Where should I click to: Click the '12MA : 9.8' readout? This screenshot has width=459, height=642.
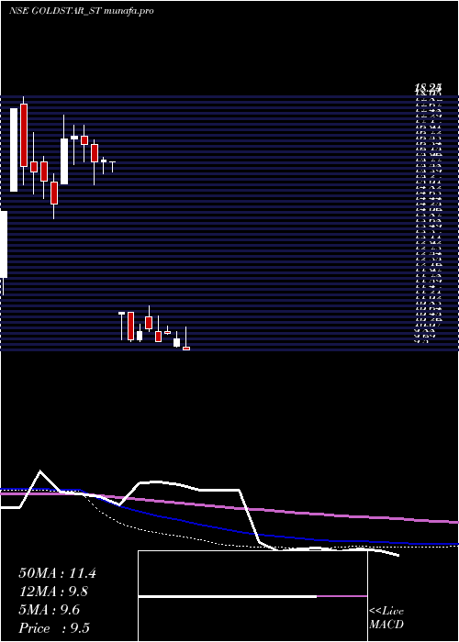(x=53, y=592)
